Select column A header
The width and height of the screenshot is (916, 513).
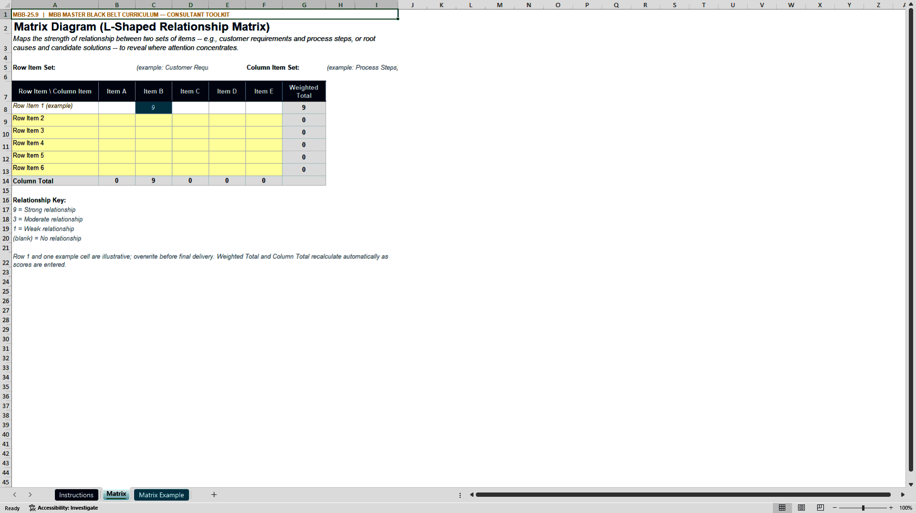coord(55,5)
